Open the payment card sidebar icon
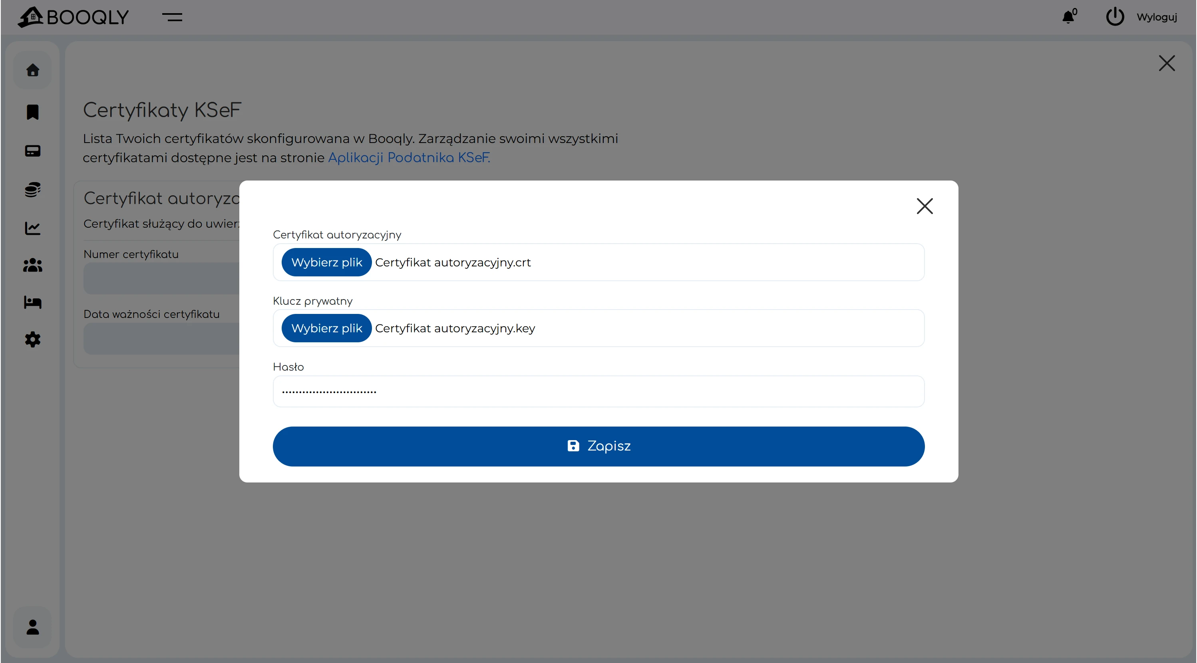 [32, 151]
